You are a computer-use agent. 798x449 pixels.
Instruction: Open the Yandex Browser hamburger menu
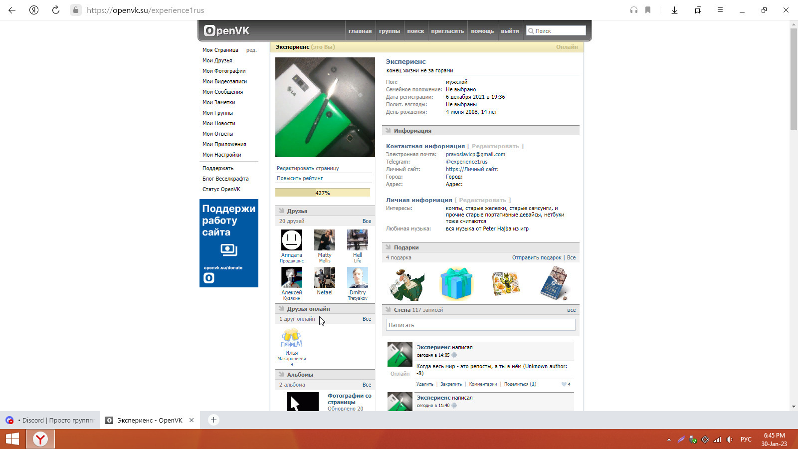tap(720, 10)
